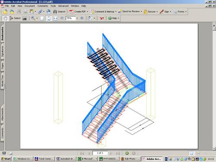This screenshot has height=162, width=216.
Task: Click the Save floppy disk icon
Action: [19, 12]
